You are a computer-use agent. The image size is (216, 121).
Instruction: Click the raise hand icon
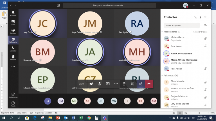124,84
